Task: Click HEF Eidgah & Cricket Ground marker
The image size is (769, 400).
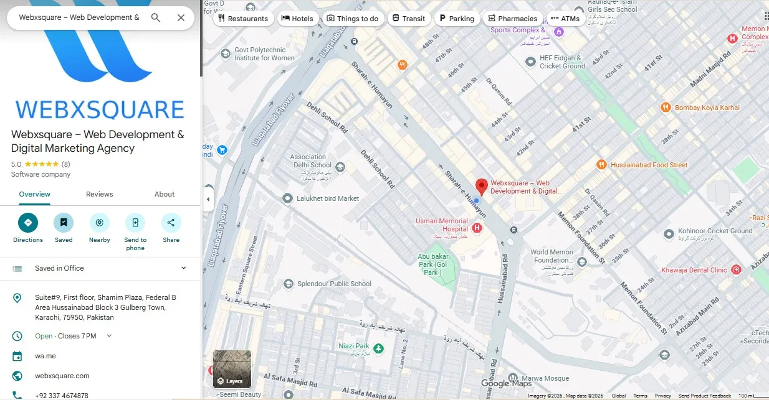Action: pyautogui.click(x=530, y=62)
